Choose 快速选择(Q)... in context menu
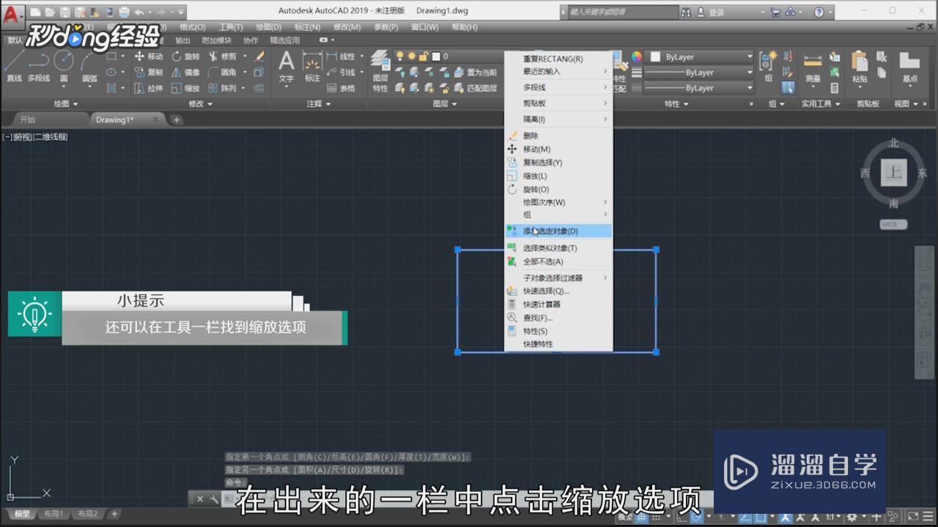Viewport: 938px width, 527px height. tap(558, 291)
